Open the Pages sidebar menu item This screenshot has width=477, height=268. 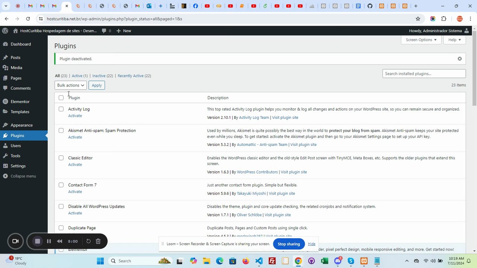(16, 78)
